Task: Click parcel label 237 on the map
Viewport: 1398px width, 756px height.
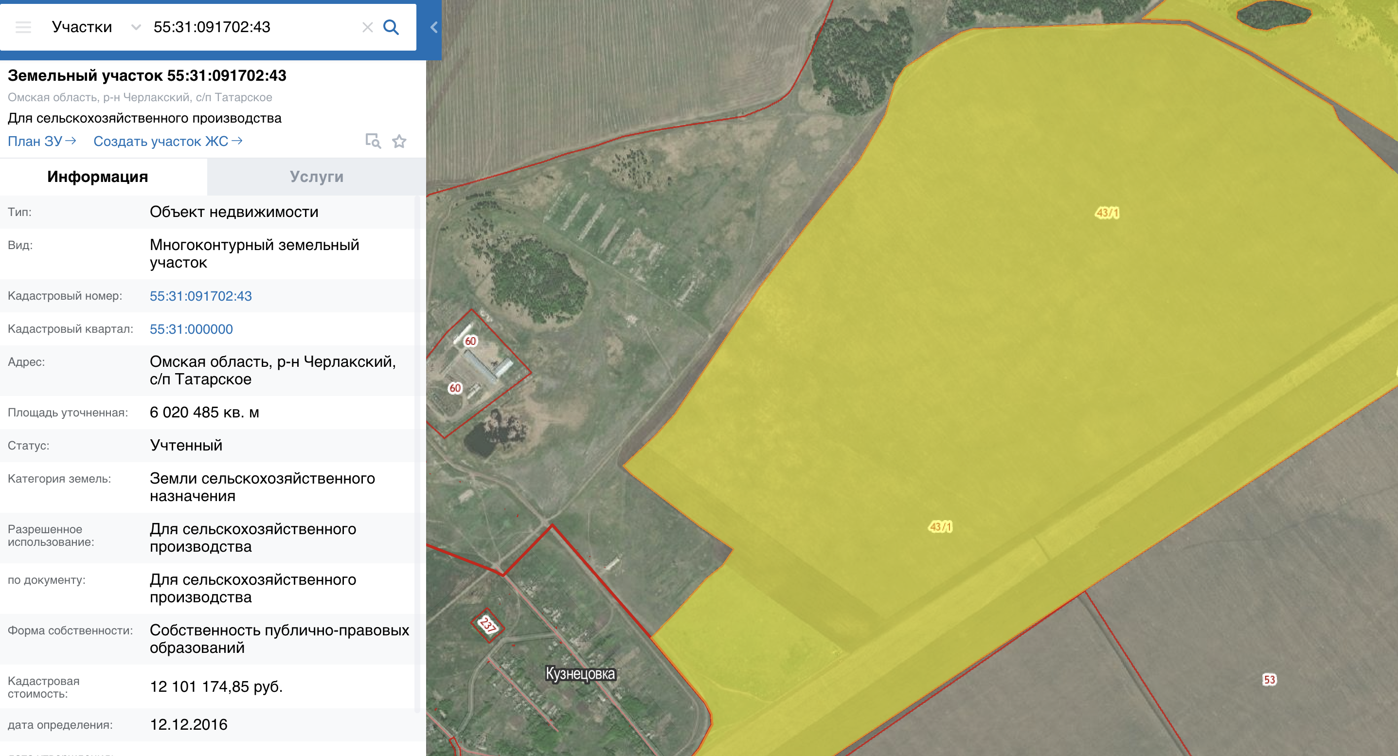Action: (x=488, y=625)
